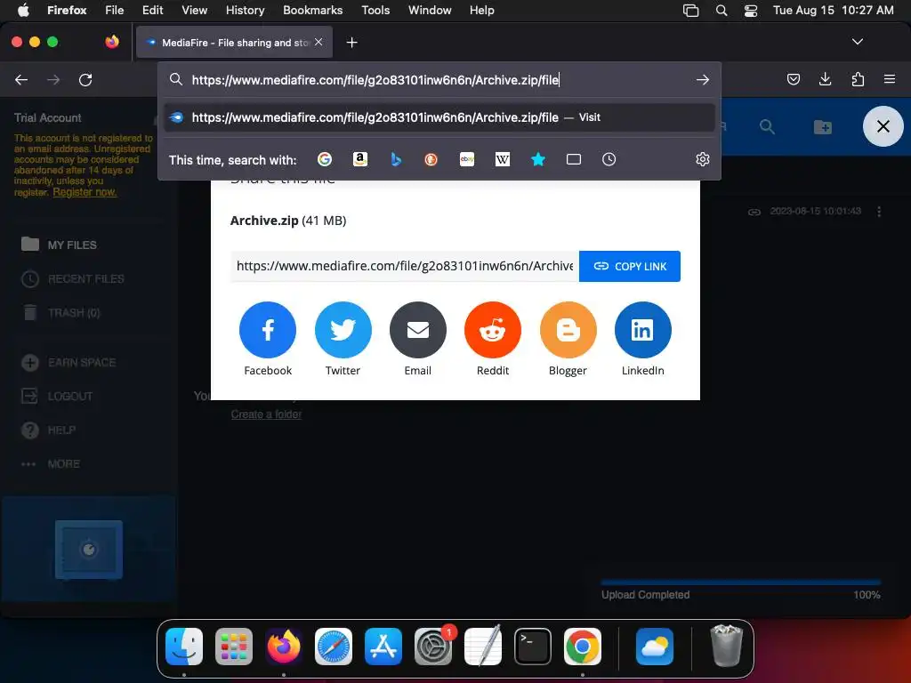911x683 pixels.
Task: Share the file on LinkedIn
Action: tap(642, 330)
